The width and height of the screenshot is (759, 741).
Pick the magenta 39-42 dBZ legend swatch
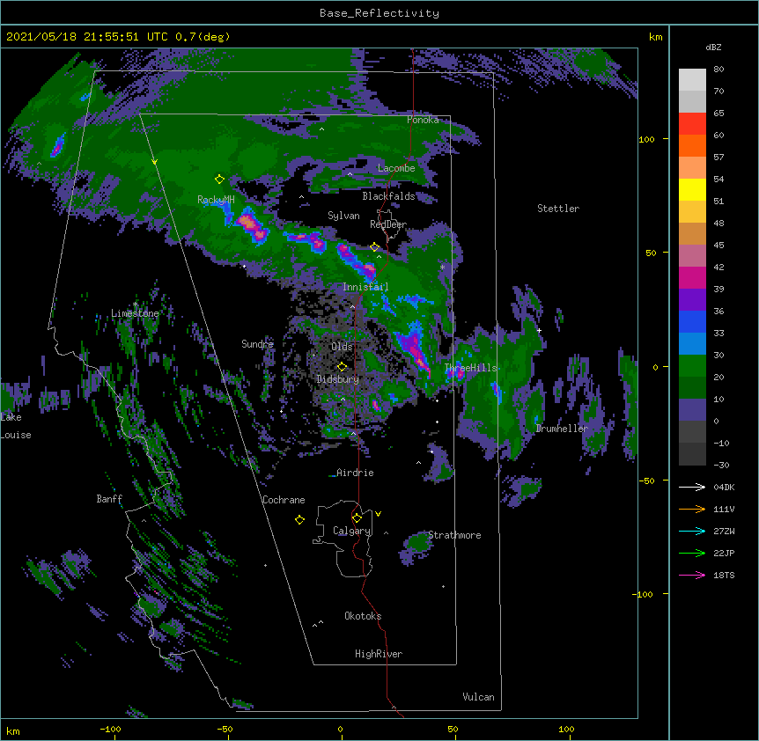[x=692, y=277]
